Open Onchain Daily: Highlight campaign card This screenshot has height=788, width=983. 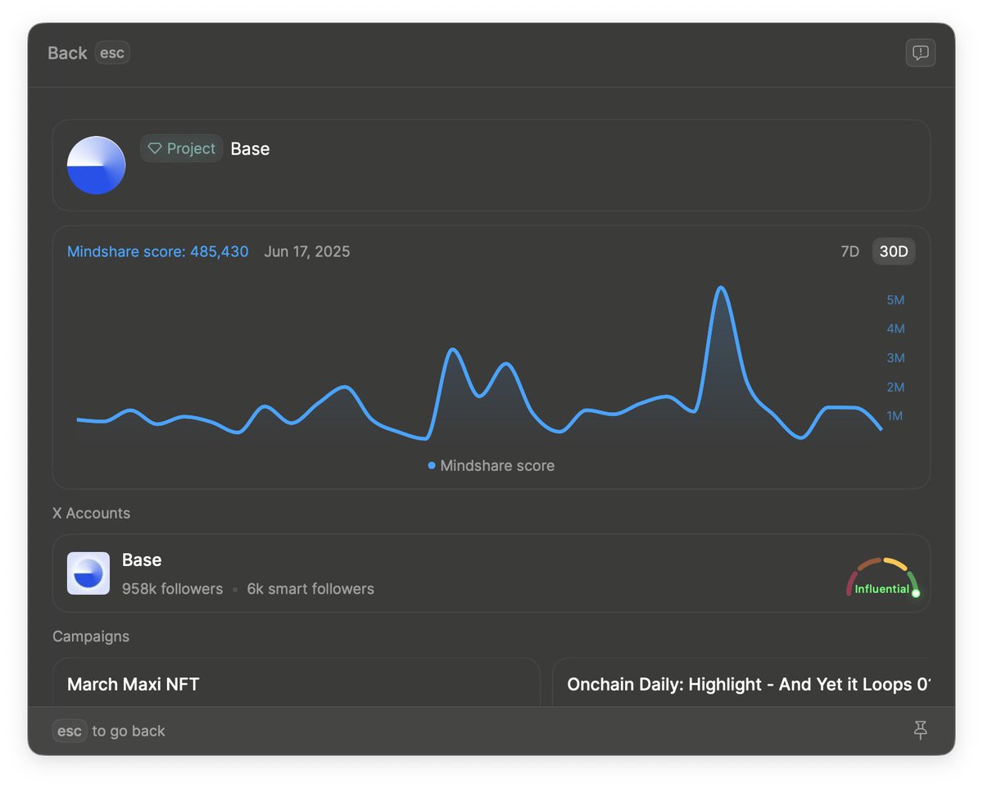pyautogui.click(x=741, y=682)
